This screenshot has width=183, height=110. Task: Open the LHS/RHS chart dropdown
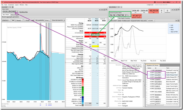151,21
